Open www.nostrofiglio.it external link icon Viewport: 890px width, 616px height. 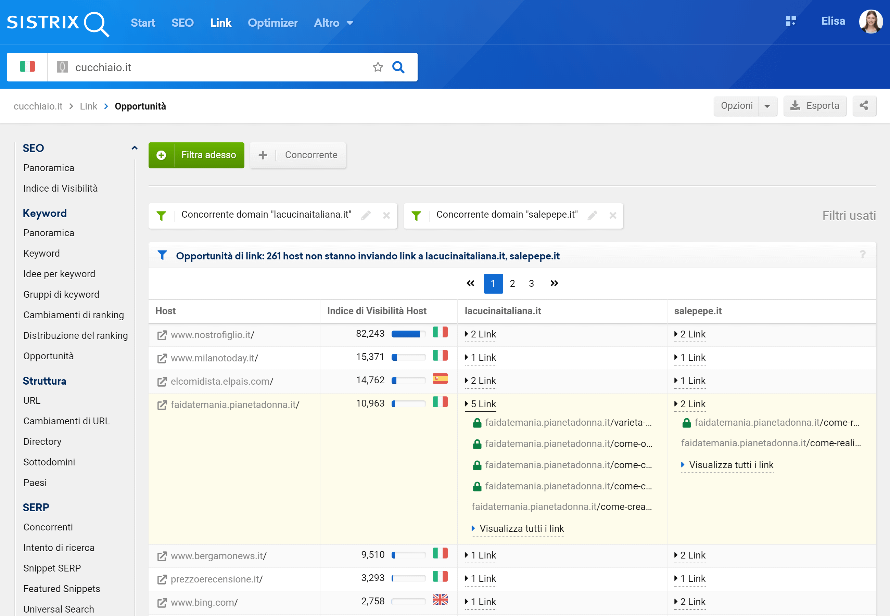tap(162, 335)
